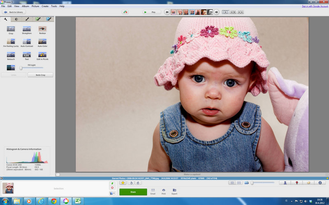This screenshot has height=205, width=329.
Task: Switch to AB side-by-side view
Action: (233, 12)
